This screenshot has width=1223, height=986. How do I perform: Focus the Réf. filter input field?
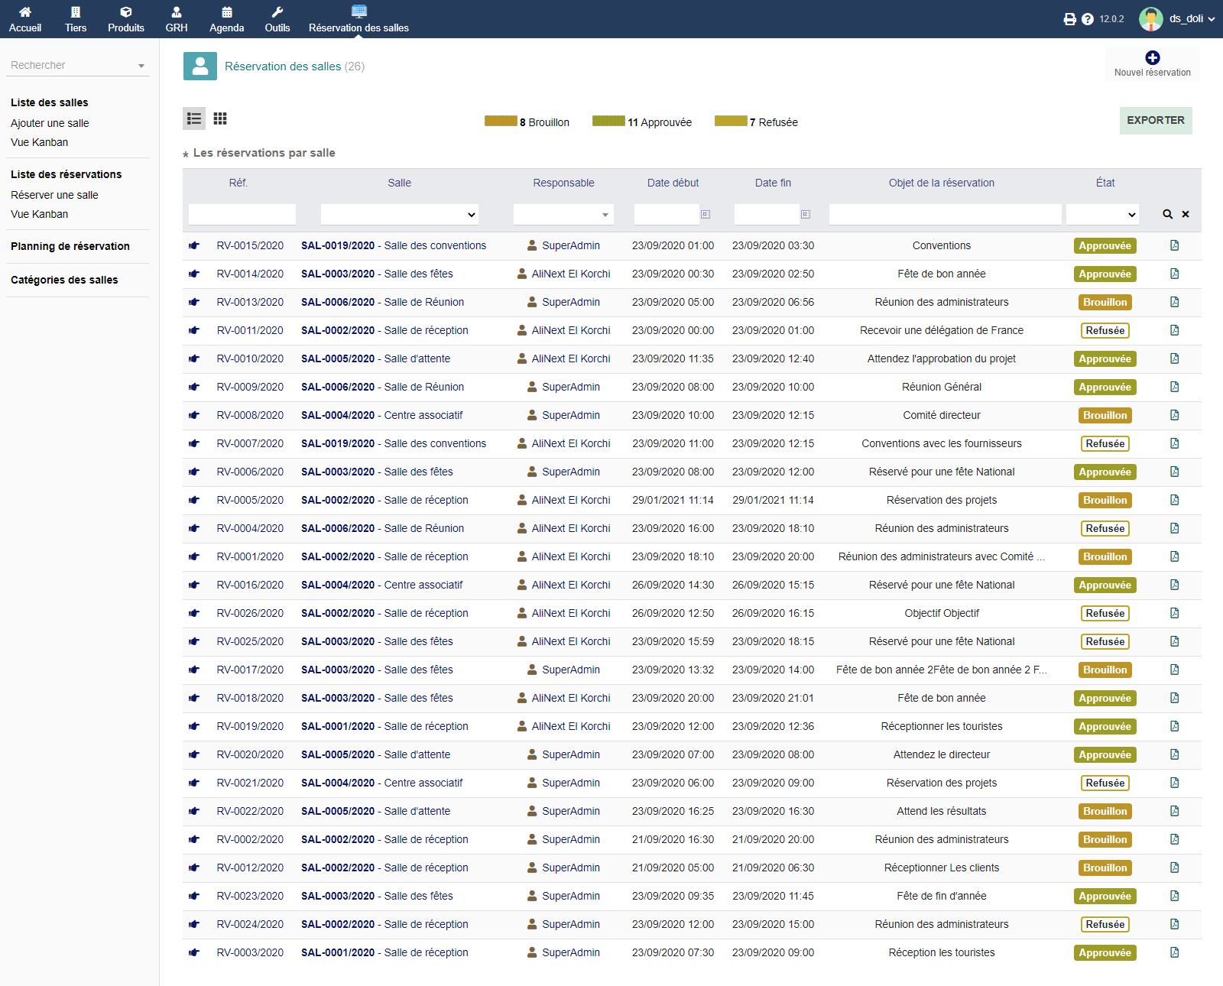[x=242, y=215]
